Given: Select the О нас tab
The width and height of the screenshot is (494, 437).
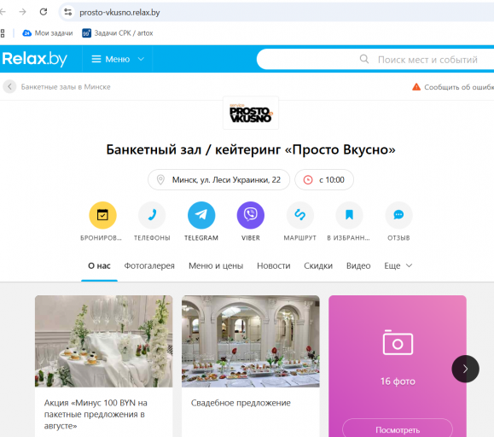Looking at the screenshot, I should click(x=99, y=266).
